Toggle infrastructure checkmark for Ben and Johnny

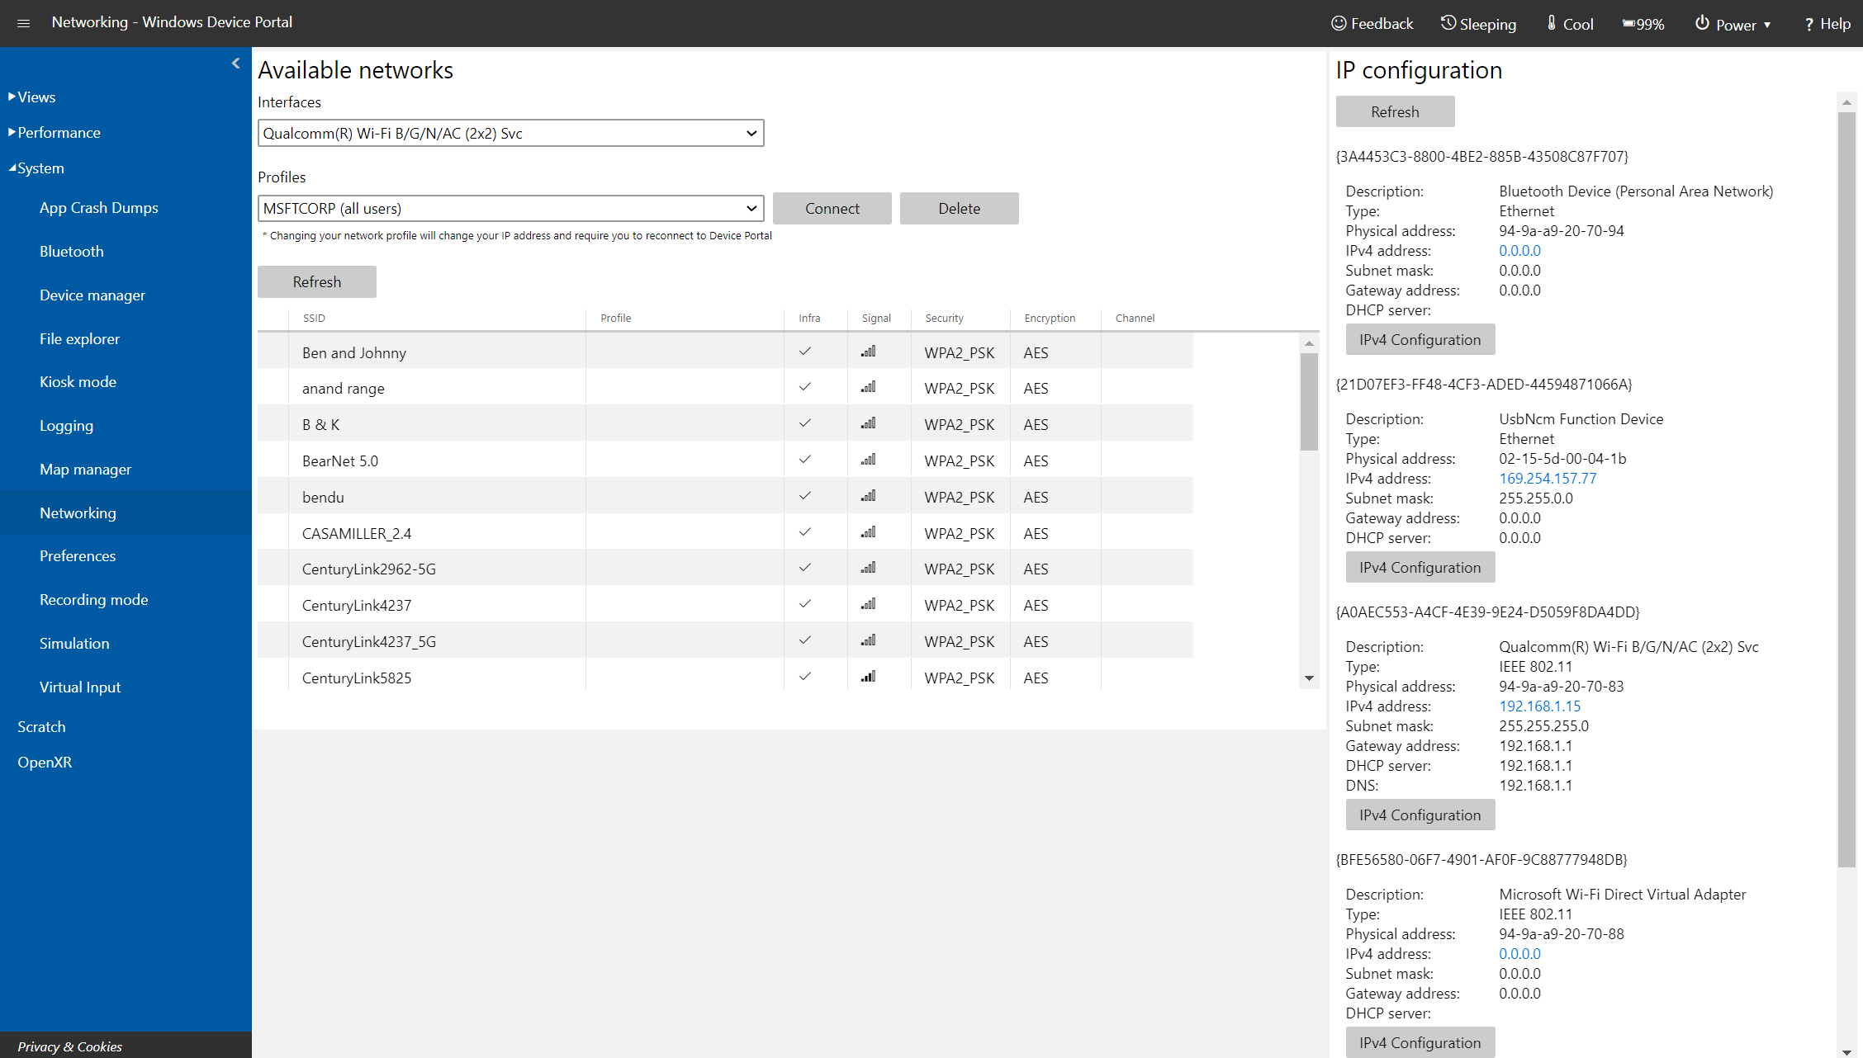click(805, 352)
